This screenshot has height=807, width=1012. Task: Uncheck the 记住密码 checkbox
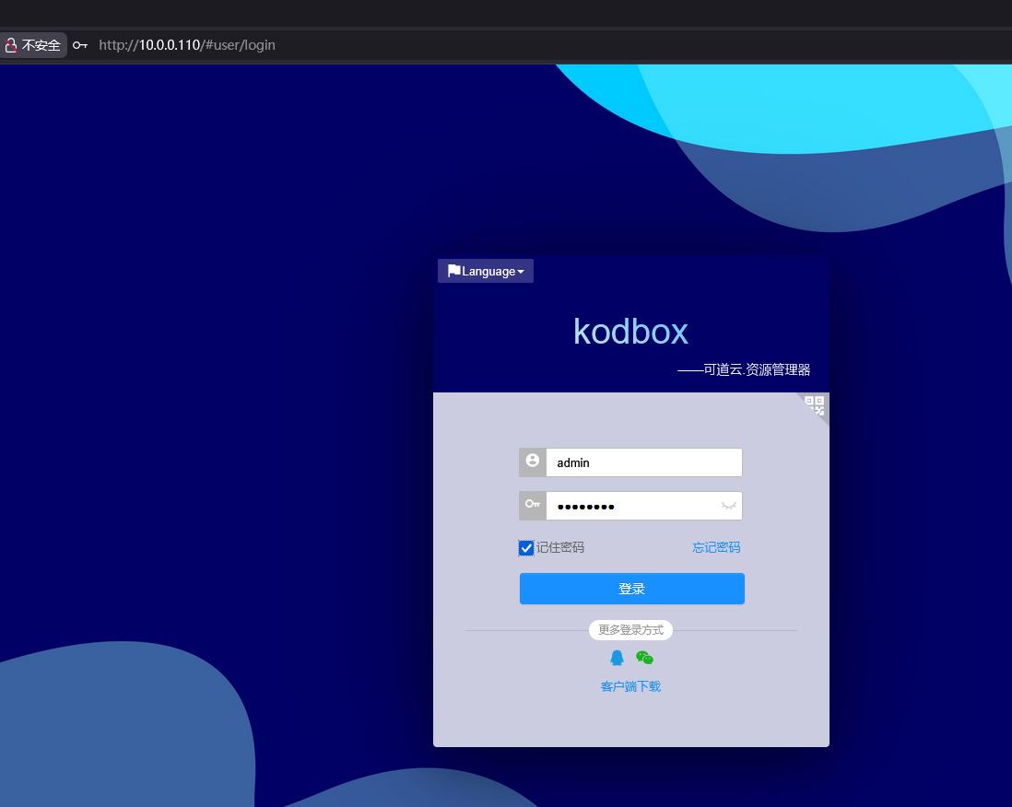(526, 548)
